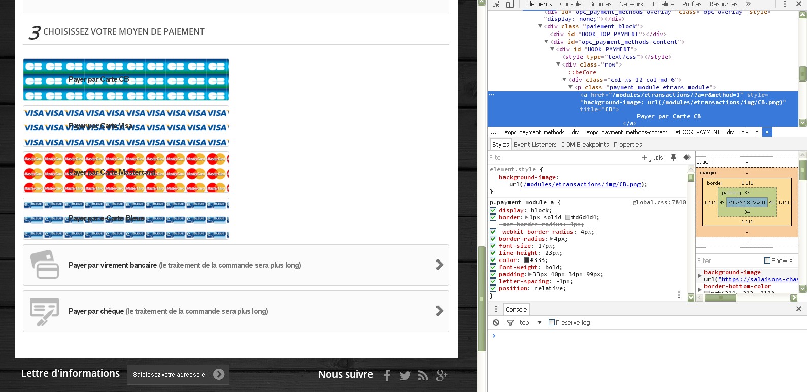Image resolution: width=807 pixels, height=392 pixels.
Task: Open the three-dot menu below the p.payment_module rule
Action: click(x=679, y=295)
